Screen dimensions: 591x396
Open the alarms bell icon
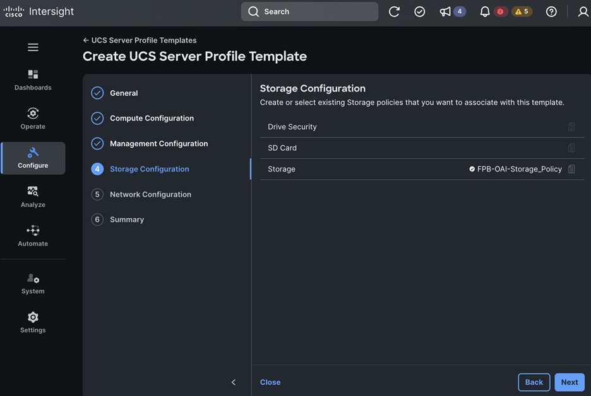tap(485, 12)
